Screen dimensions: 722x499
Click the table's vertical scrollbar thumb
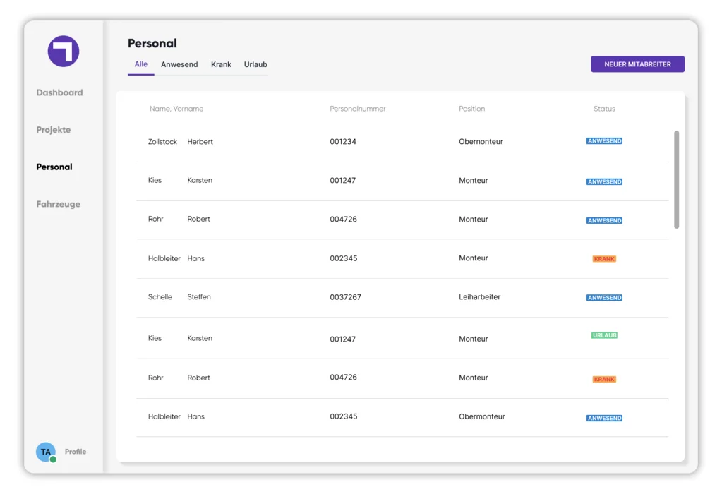(x=676, y=179)
